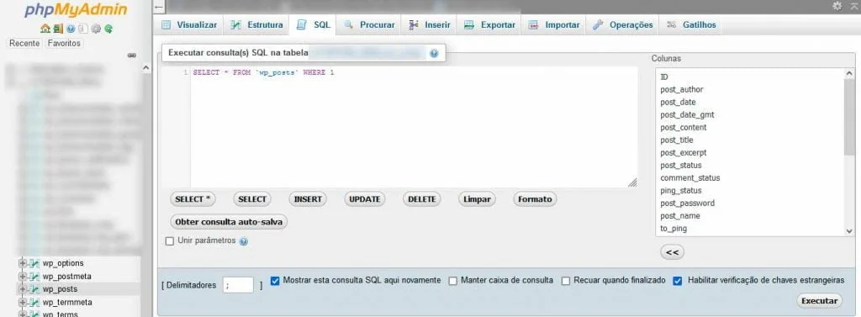Check Recuar quando finalizado
Viewport: 861px width, 317px height.
[x=566, y=281]
